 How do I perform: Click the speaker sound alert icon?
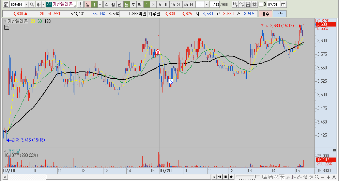38,4
